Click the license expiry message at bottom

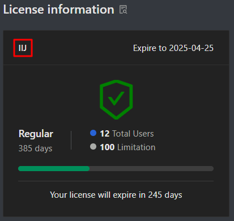(116, 195)
